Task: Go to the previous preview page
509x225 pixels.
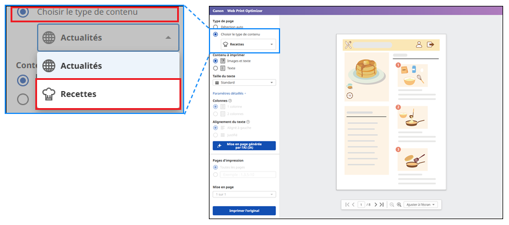Action: point(353,204)
